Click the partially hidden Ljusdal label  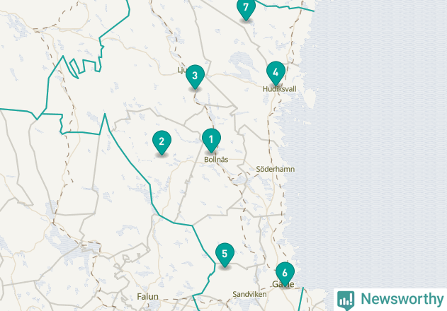coord(181,70)
